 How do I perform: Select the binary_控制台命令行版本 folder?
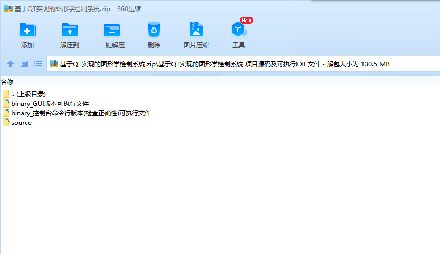[77, 113]
